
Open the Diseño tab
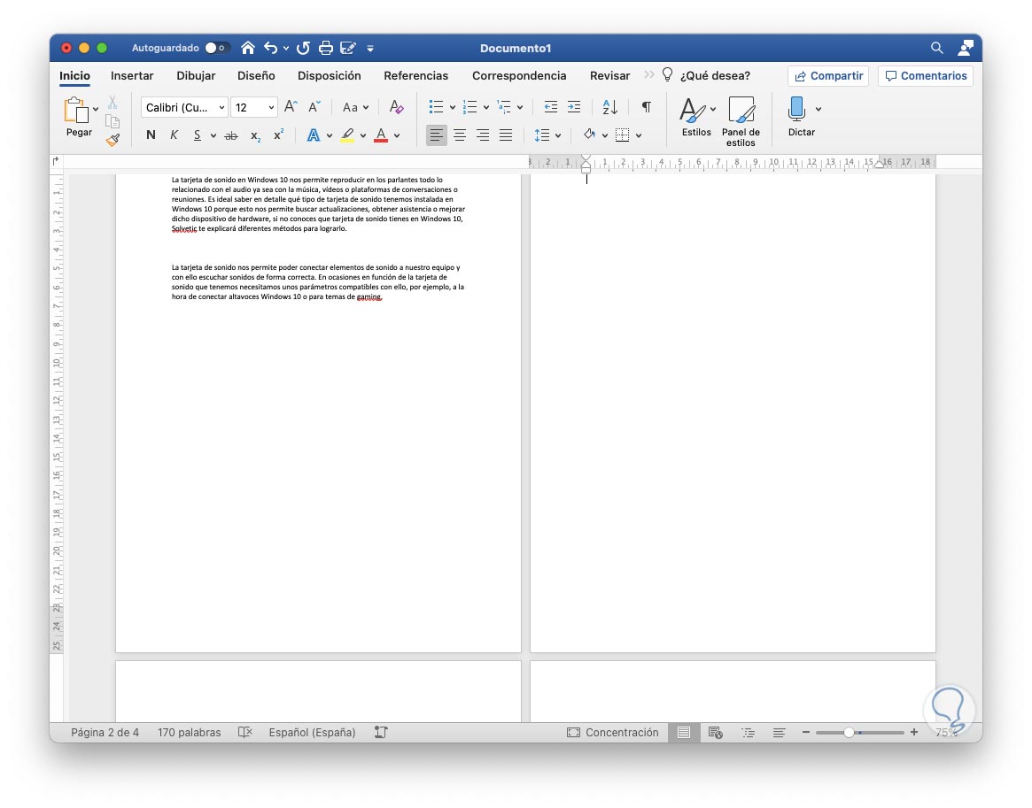[256, 75]
